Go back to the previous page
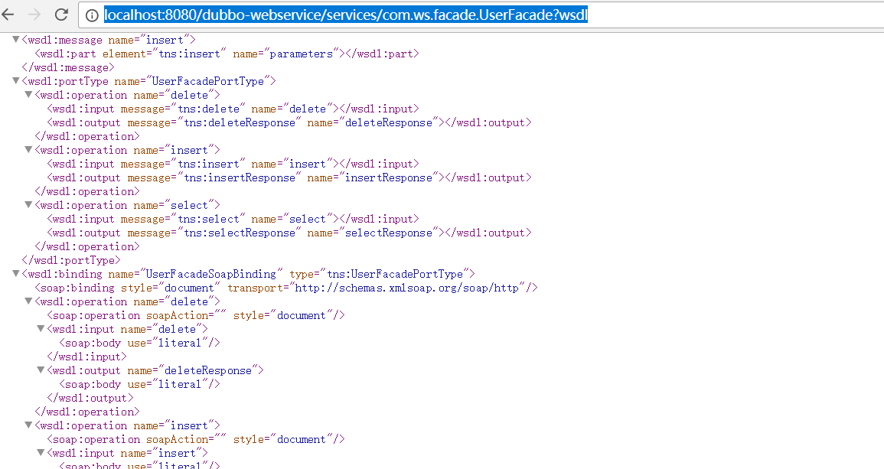The height and width of the screenshot is (469, 884). coord(8,15)
